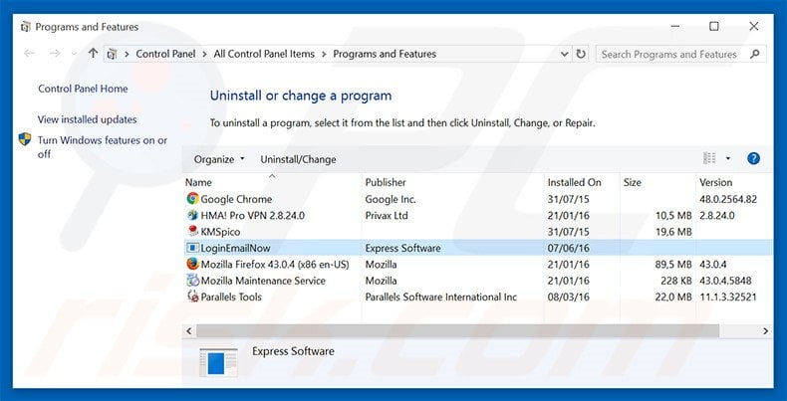Click the address bar control panel icon
The image size is (787, 401).
(112, 54)
